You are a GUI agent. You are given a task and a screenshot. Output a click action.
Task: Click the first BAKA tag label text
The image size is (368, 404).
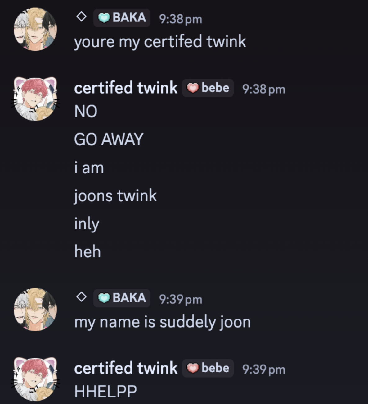pos(129,18)
